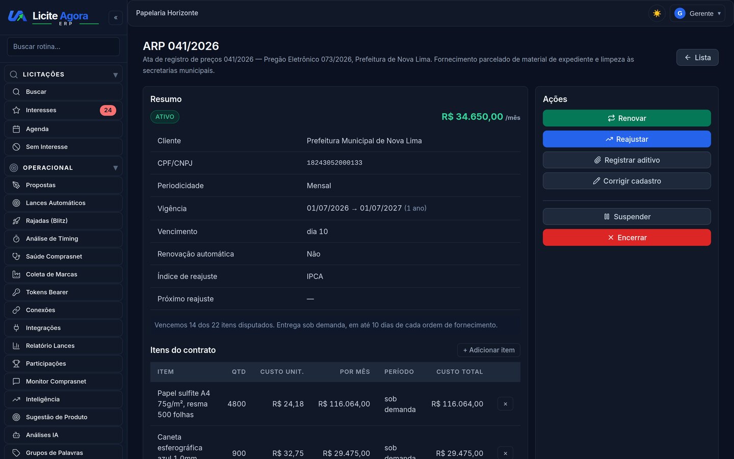Click the Participações trophy icon
The width and height of the screenshot is (734, 459).
(16, 364)
